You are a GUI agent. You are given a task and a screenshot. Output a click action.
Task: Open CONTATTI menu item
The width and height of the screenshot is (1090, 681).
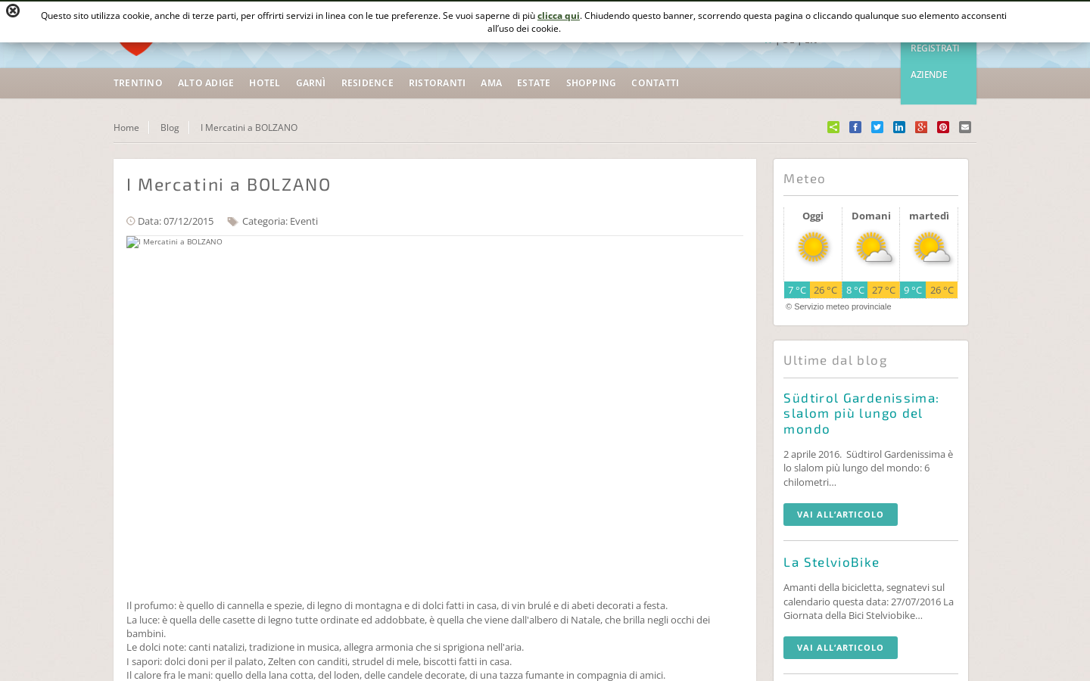pyautogui.click(x=655, y=83)
